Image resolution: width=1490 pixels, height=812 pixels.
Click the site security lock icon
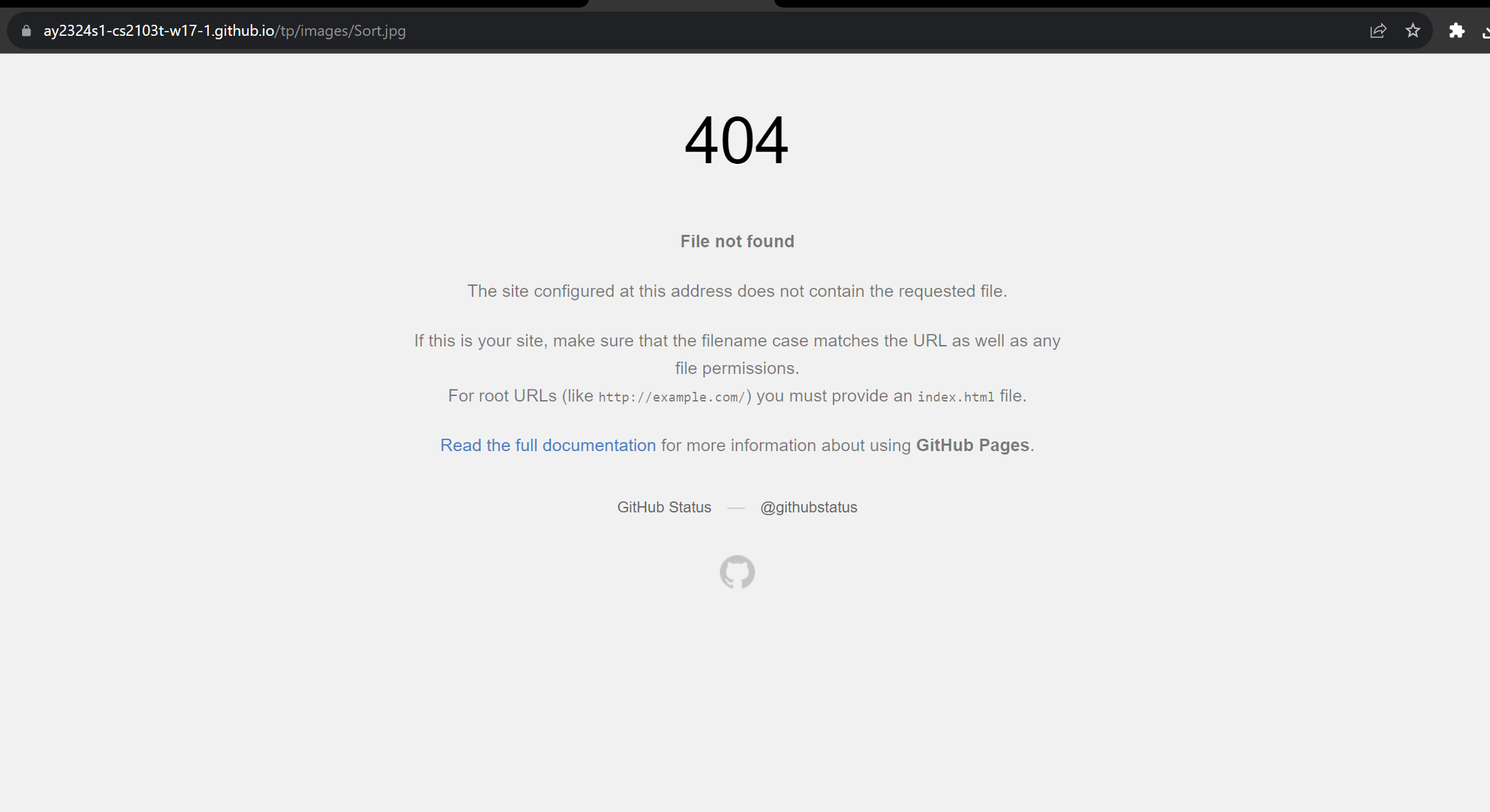pos(26,31)
